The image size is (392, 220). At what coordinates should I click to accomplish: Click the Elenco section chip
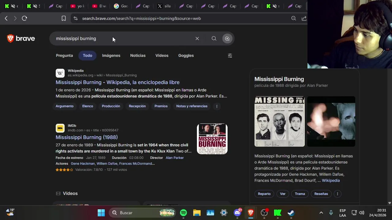coord(88,106)
